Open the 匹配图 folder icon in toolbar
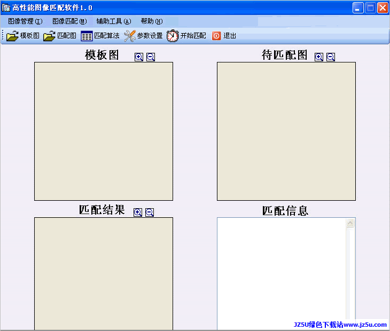 pyautogui.click(x=49, y=36)
